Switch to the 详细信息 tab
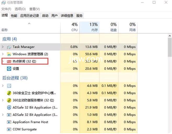This screenshot has height=134, width=172. point(67,16)
